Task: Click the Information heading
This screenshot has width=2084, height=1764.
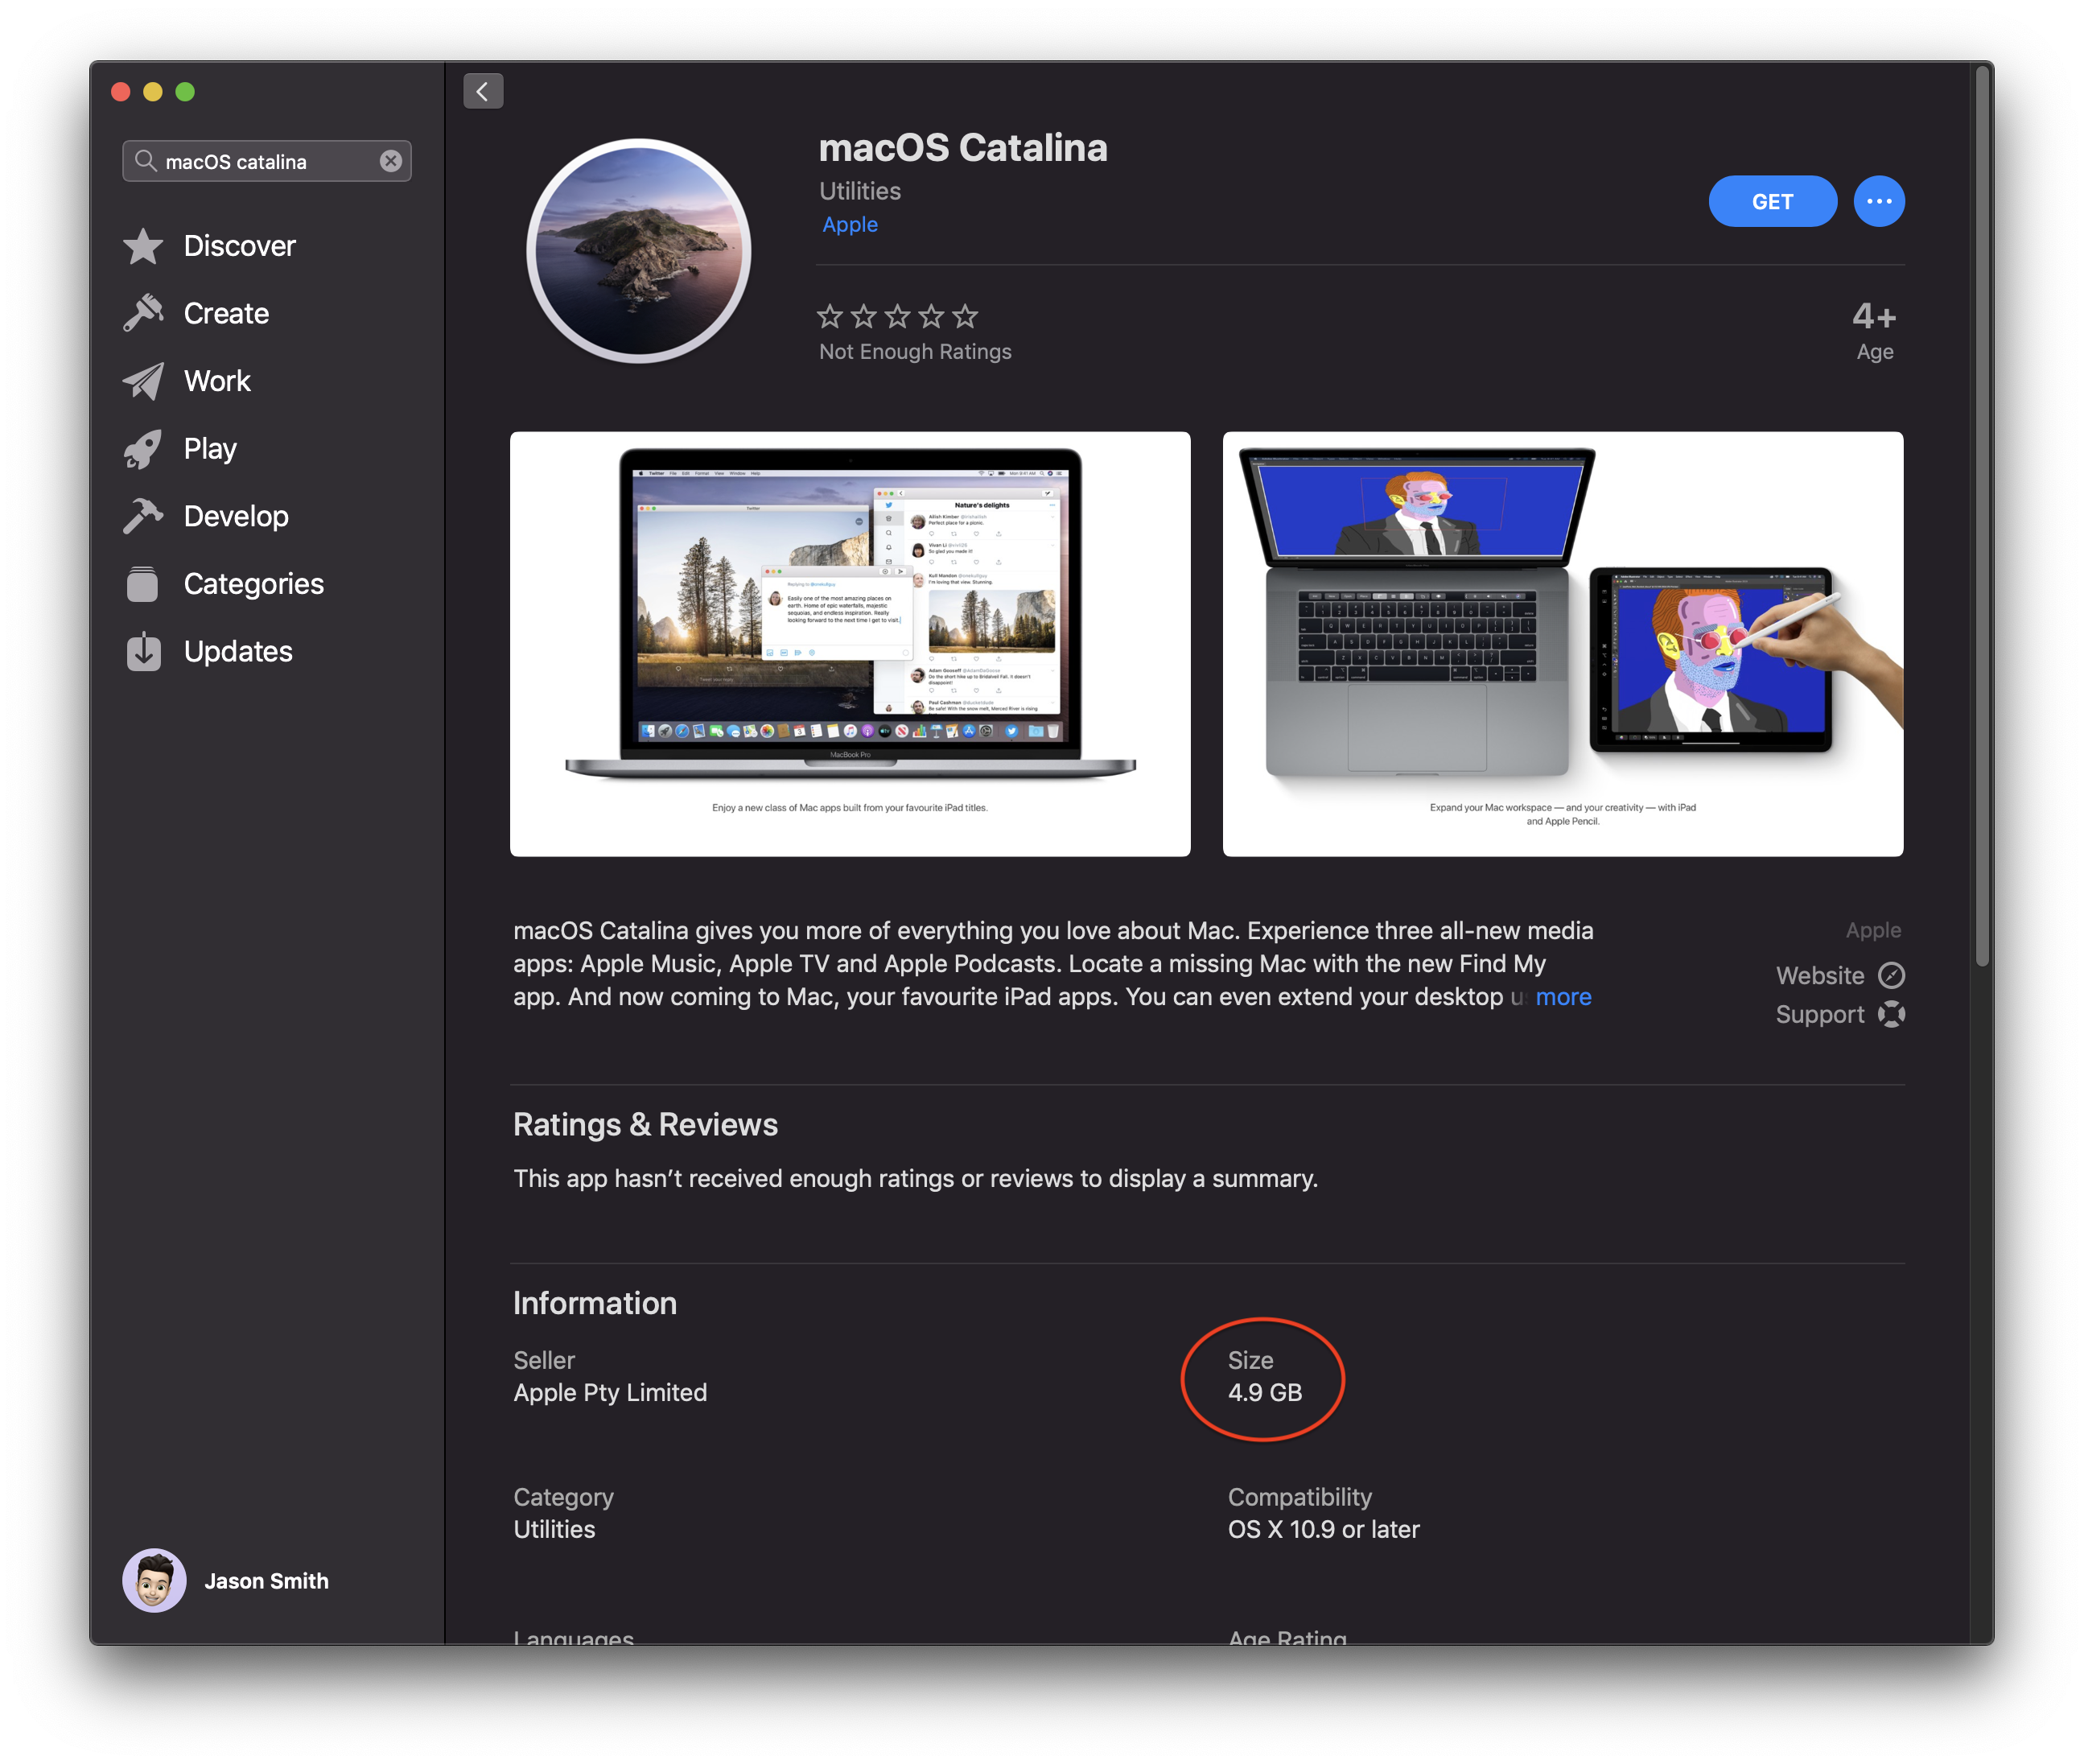Action: coord(595,1303)
